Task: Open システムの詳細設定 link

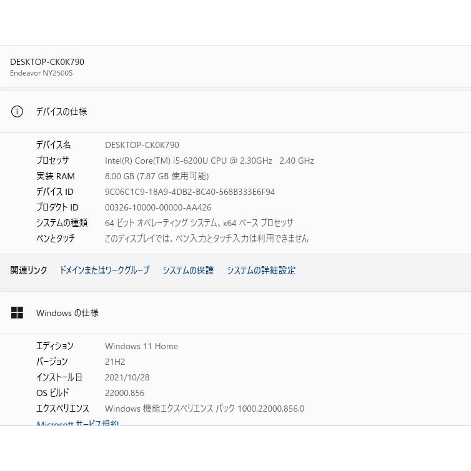Action: pyautogui.click(x=260, y=270)
